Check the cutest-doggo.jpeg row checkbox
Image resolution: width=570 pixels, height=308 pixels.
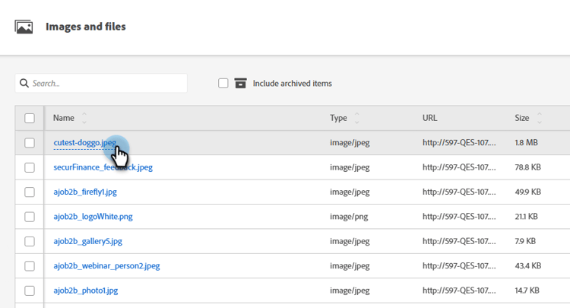30,142
